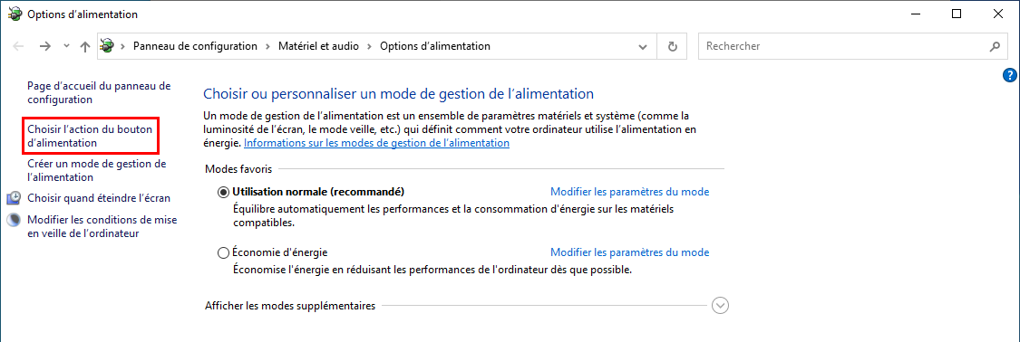Screen dimensions: 1020x342
Task: Click the forward navigation arrow
Action: pyautogui.click(x=45, y=47)
